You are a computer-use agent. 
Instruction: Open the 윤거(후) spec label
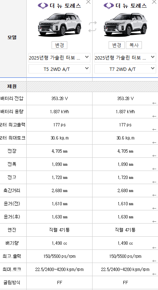[x=12, y=217]
